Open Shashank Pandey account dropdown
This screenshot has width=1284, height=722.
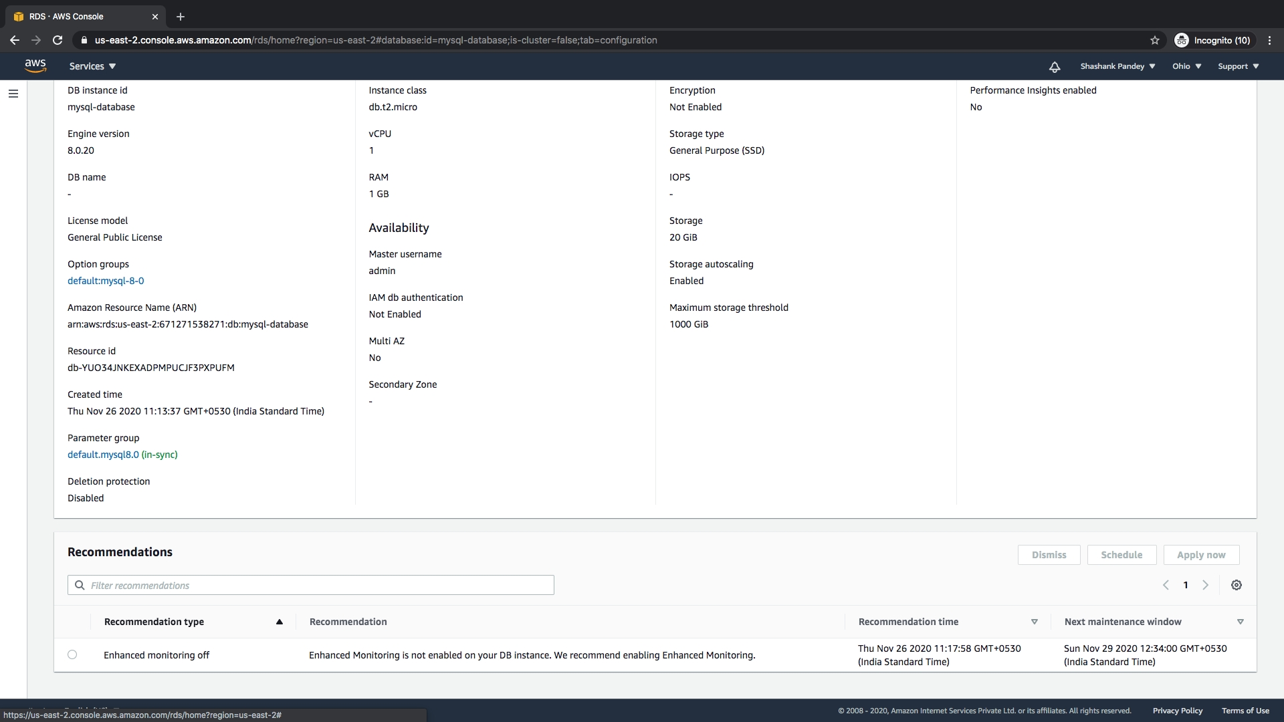coord(1117,66)
